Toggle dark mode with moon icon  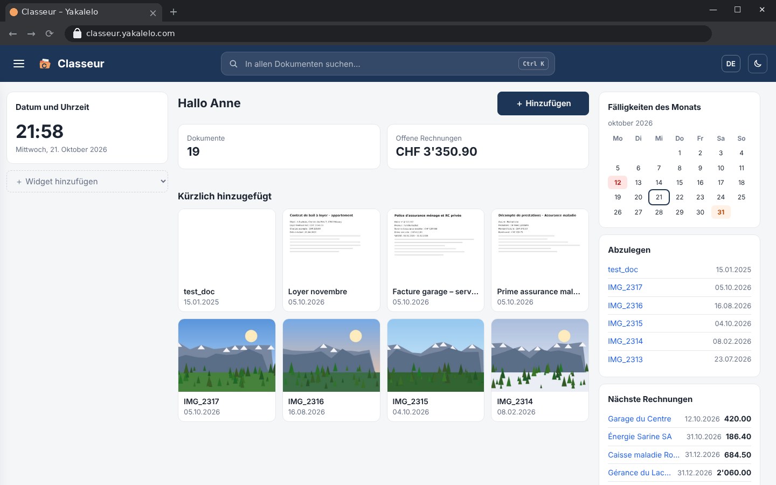coord(758,64)
